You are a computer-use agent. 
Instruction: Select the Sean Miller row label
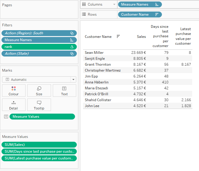[94, 53]
